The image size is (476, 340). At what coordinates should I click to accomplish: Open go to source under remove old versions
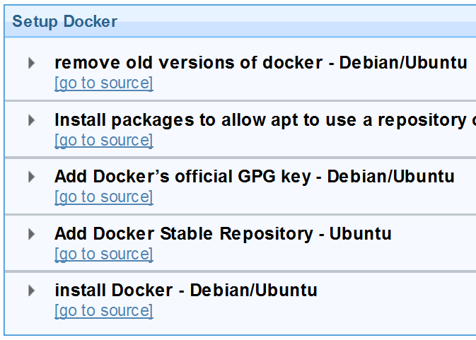click(104, 83)
